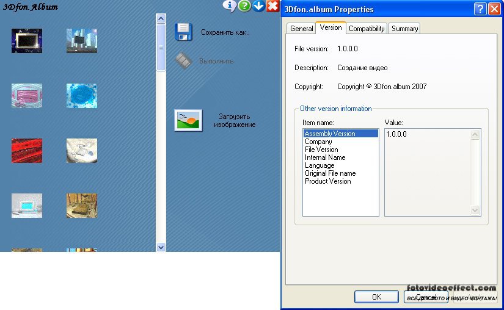Click the film strip 'Выполнить' icon

pyautogui.click(x=183, y=60)
